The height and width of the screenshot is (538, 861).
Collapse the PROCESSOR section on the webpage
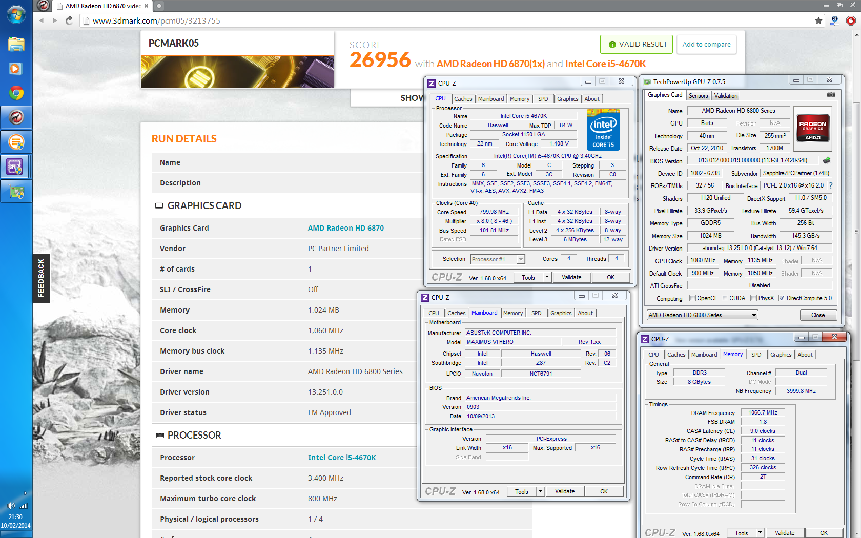160,435
